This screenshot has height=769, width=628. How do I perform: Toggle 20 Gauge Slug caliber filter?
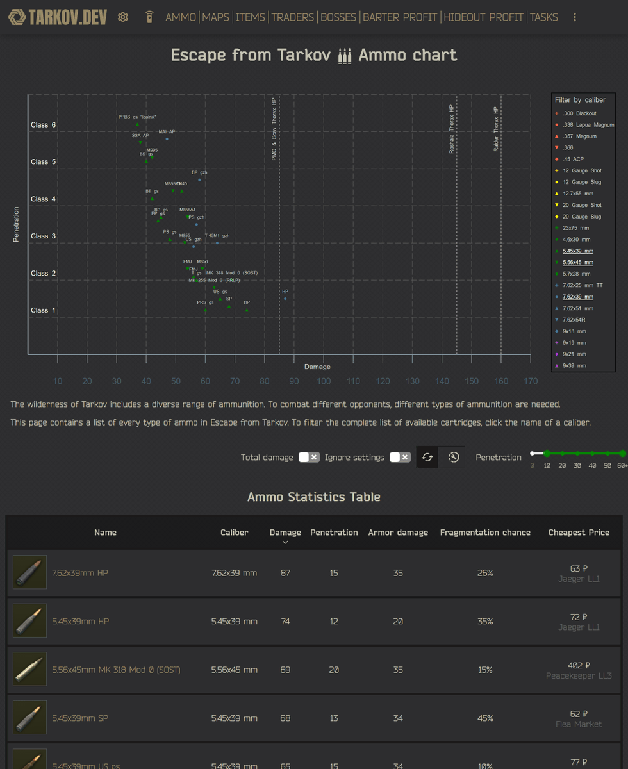[582, 217]
